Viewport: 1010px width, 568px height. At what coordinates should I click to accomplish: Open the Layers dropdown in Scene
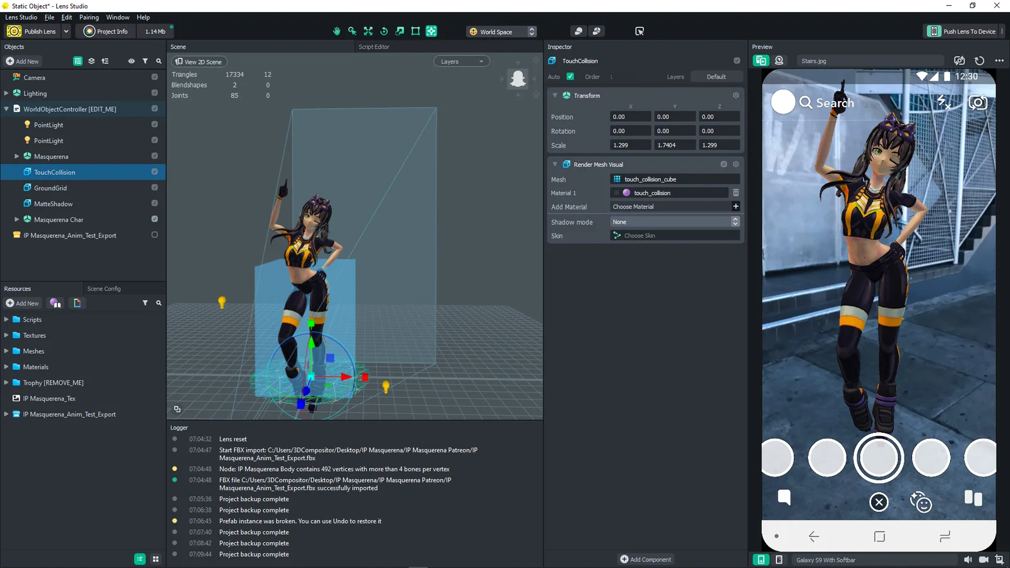click(461, 61)
